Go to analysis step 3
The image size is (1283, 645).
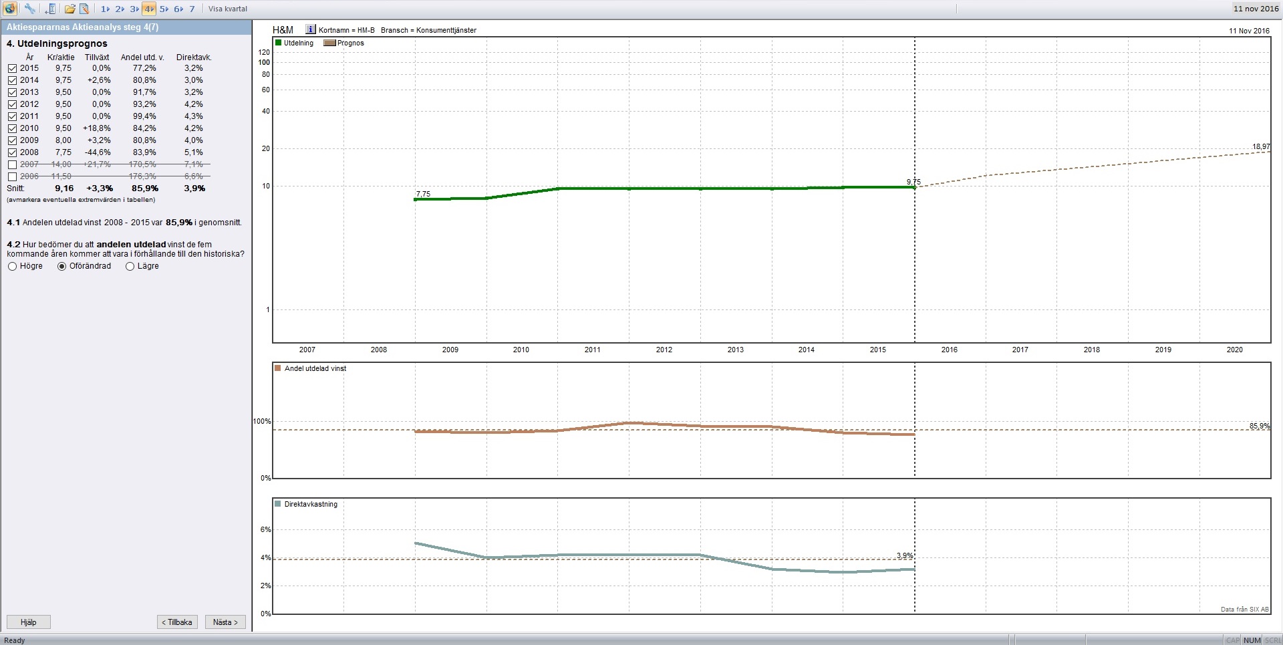tap(134, 9)
